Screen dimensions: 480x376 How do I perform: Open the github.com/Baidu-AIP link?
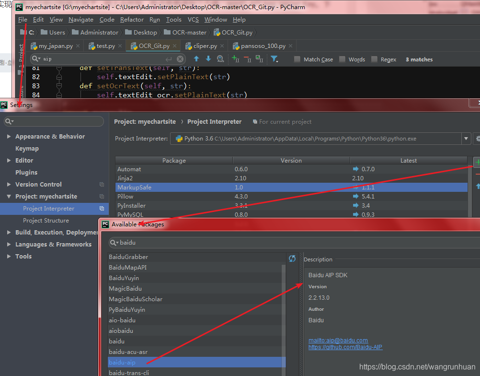point(345,347)
